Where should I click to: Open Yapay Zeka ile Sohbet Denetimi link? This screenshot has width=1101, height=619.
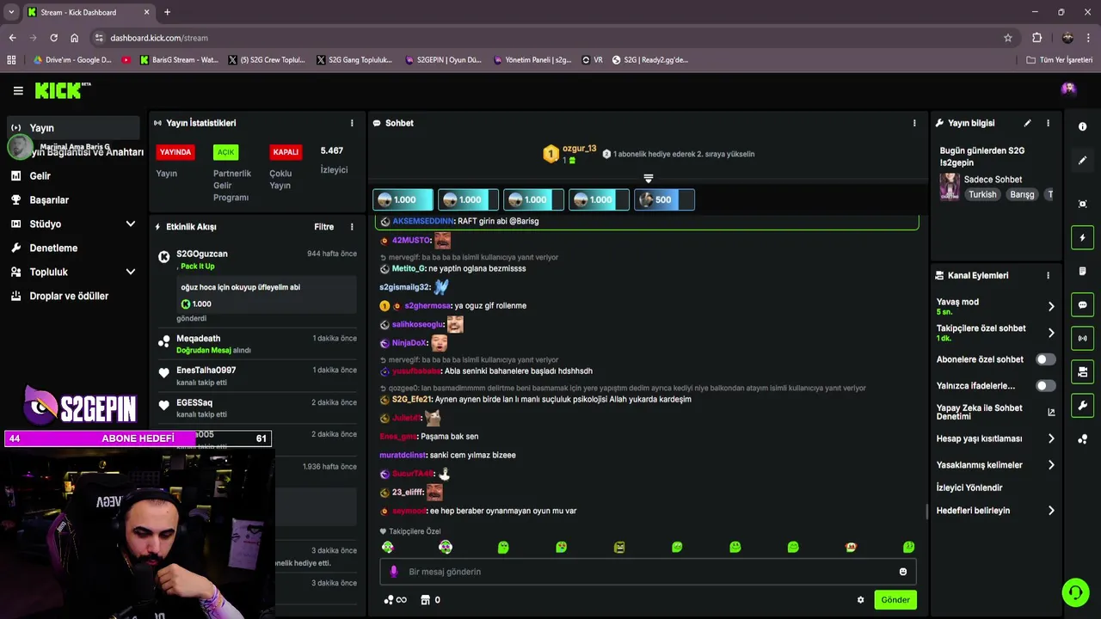coord(995,412)
